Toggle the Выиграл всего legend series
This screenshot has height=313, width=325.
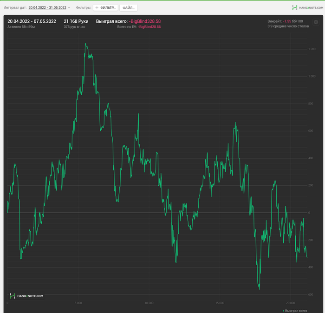(x=295, y=311)
